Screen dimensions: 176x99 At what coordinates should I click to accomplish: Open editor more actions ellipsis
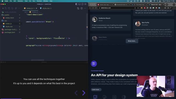[85, 8]
